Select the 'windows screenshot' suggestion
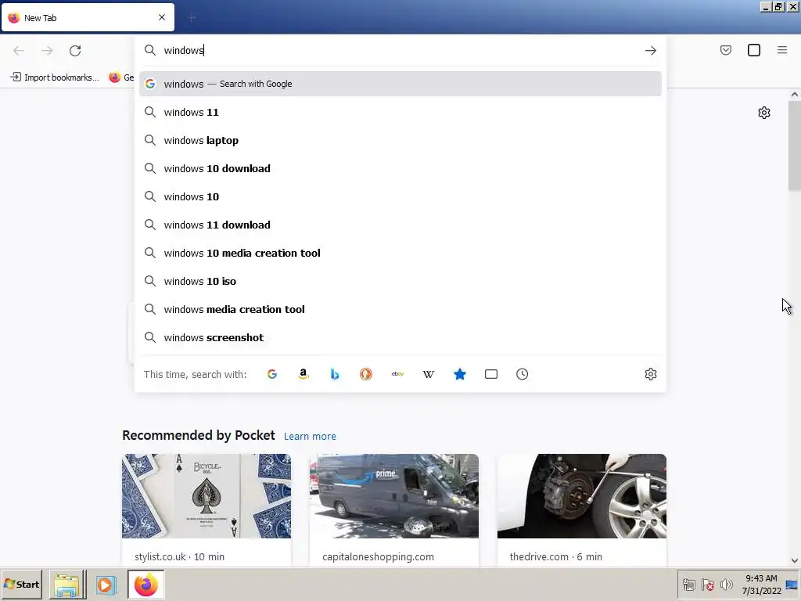Viewport: 801px width, 601px height. click(400, 337)
